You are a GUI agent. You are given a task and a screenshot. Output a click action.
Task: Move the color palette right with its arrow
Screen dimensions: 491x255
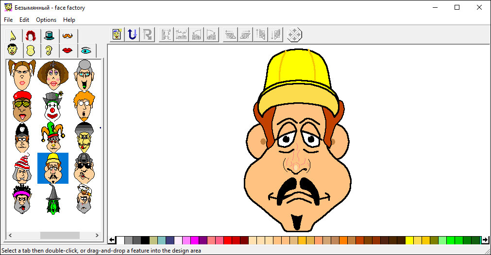pos(485,240)
